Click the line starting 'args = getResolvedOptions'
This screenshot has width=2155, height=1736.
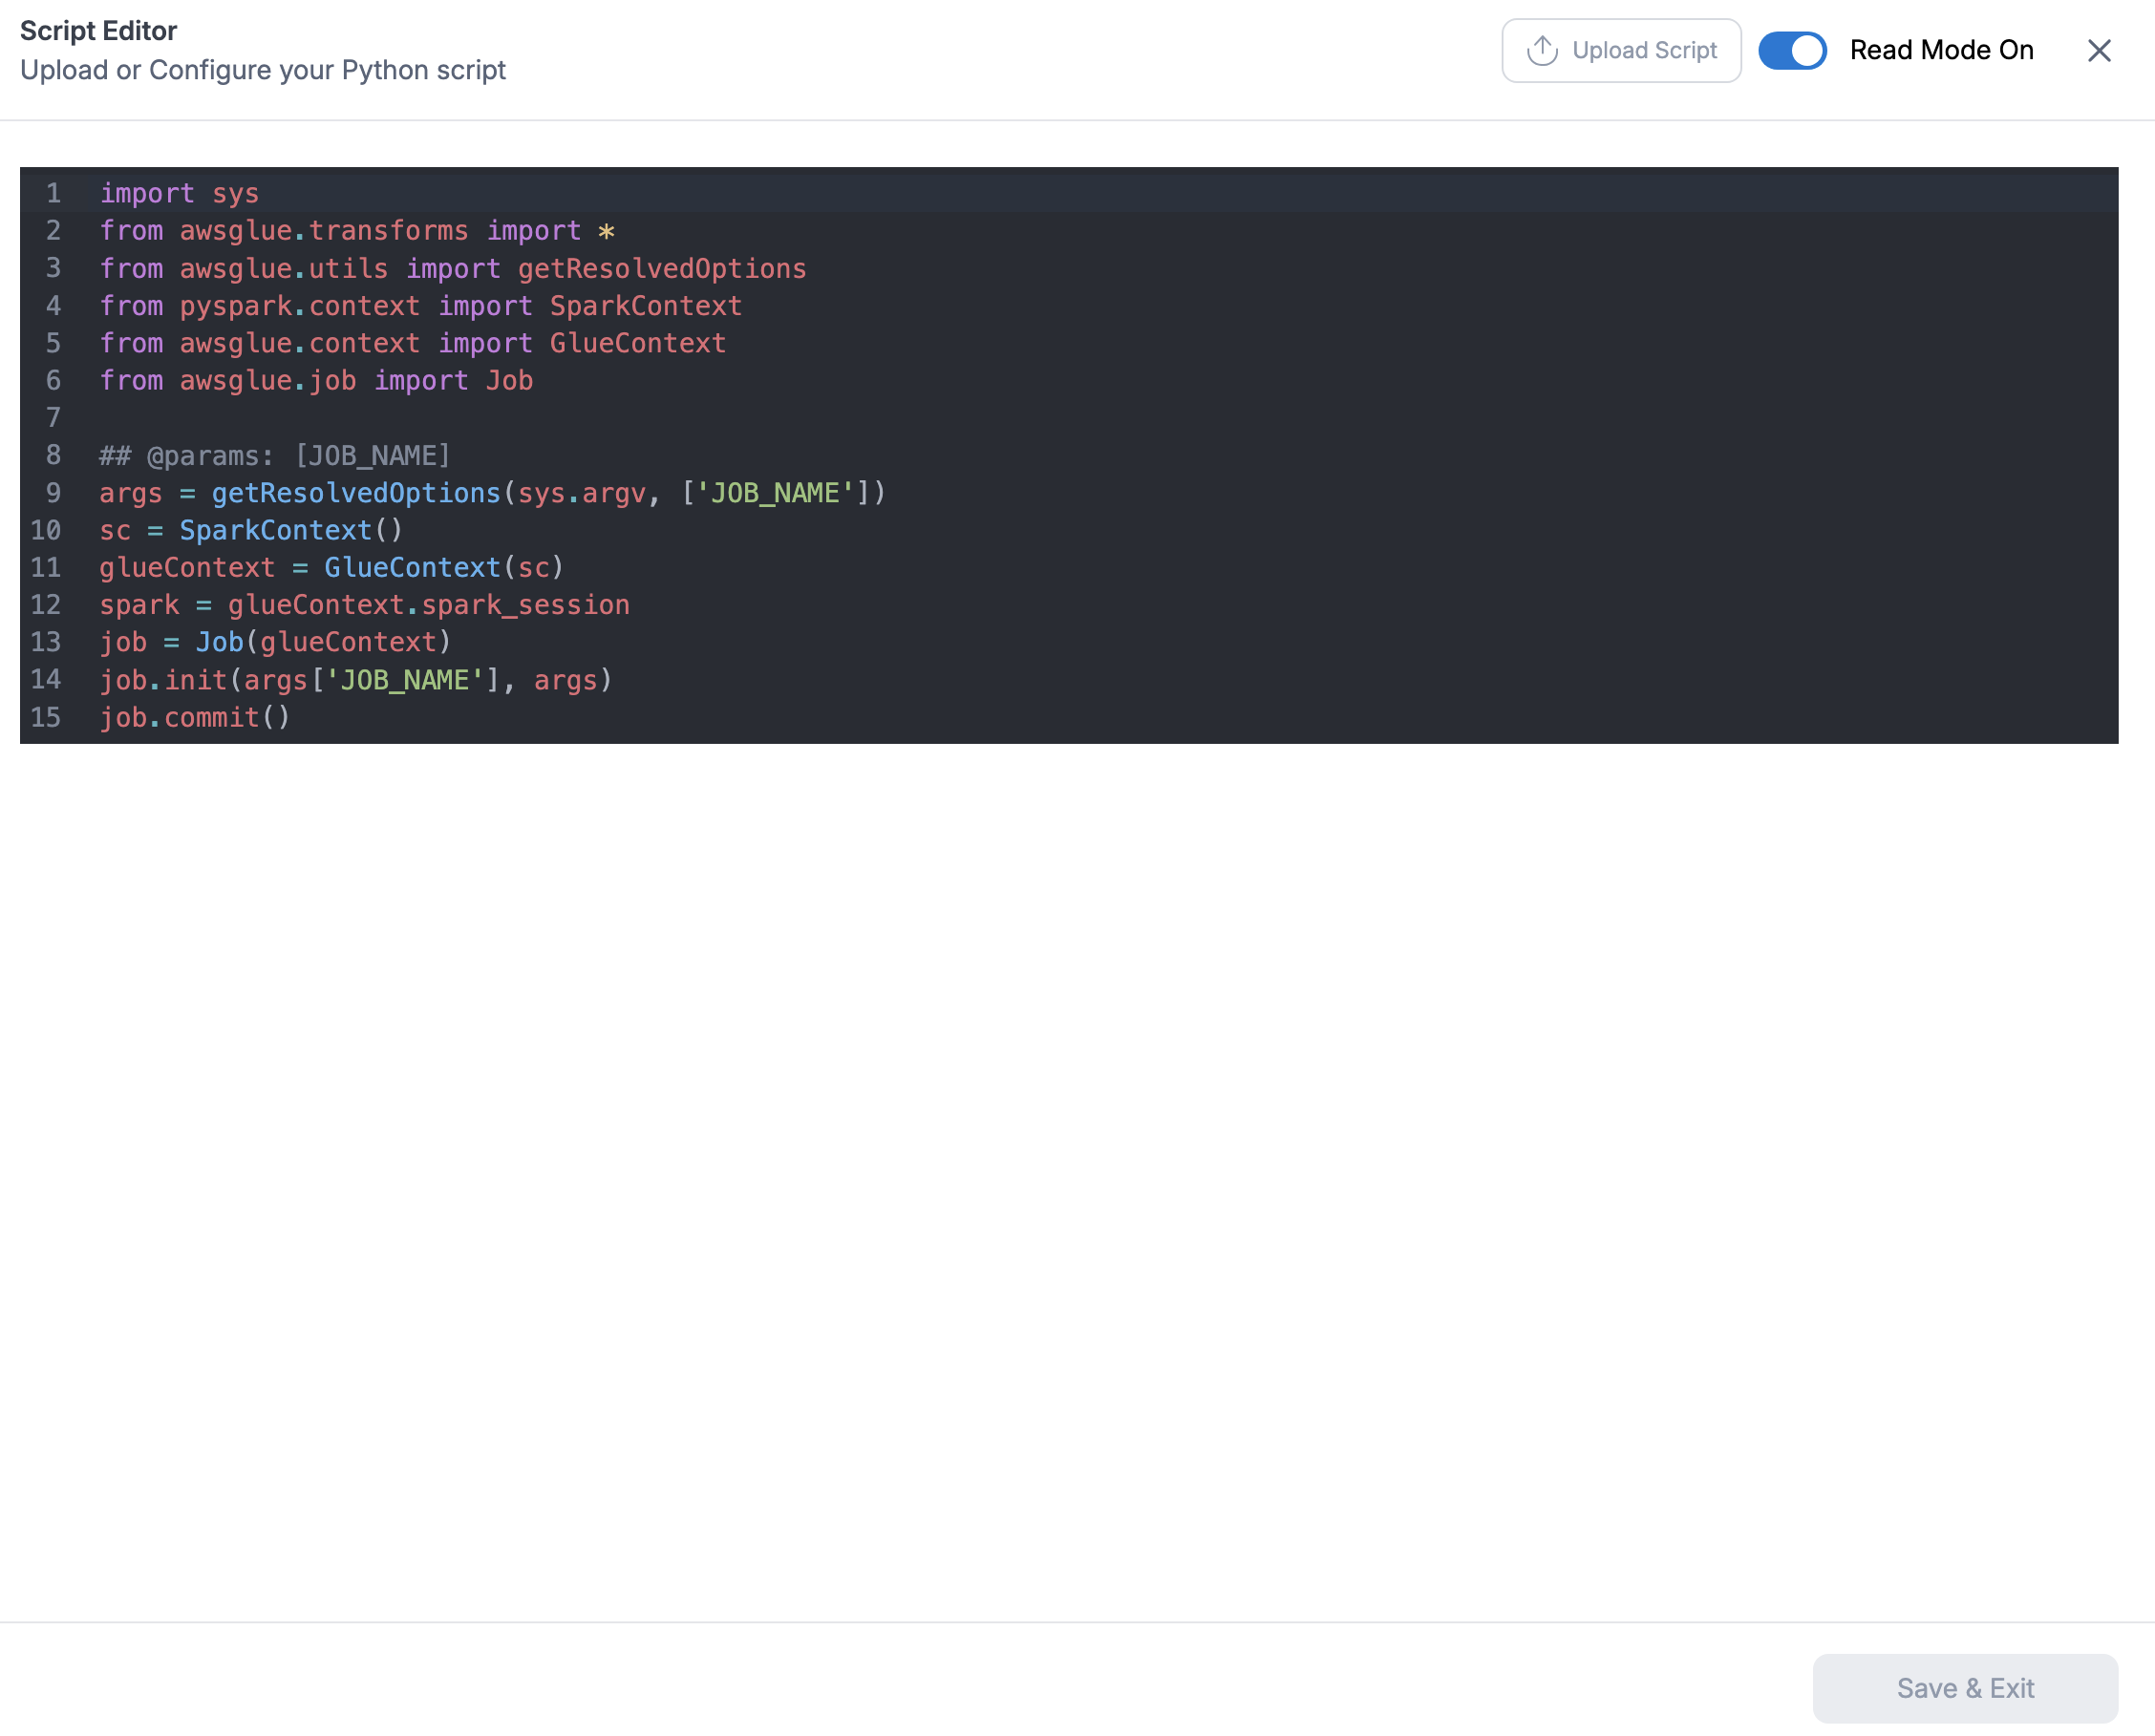point(492,493)
